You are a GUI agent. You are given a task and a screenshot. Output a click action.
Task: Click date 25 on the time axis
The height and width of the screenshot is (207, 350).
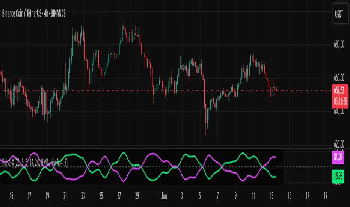point(101,196)
